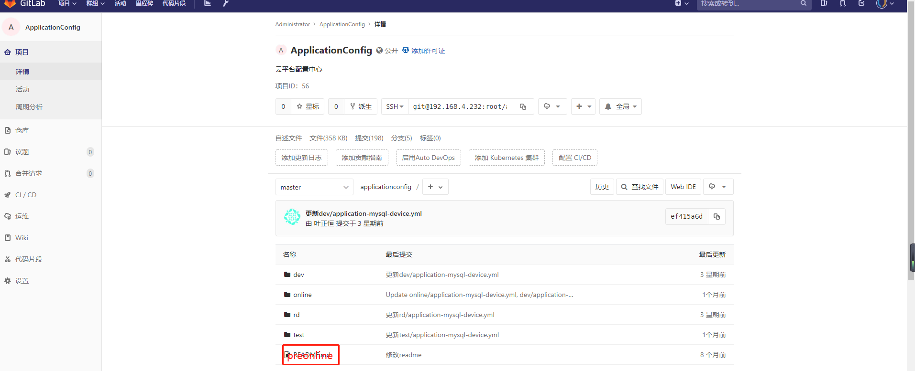
Task: Click the 历史 button
Action: (x=602, y=187)
